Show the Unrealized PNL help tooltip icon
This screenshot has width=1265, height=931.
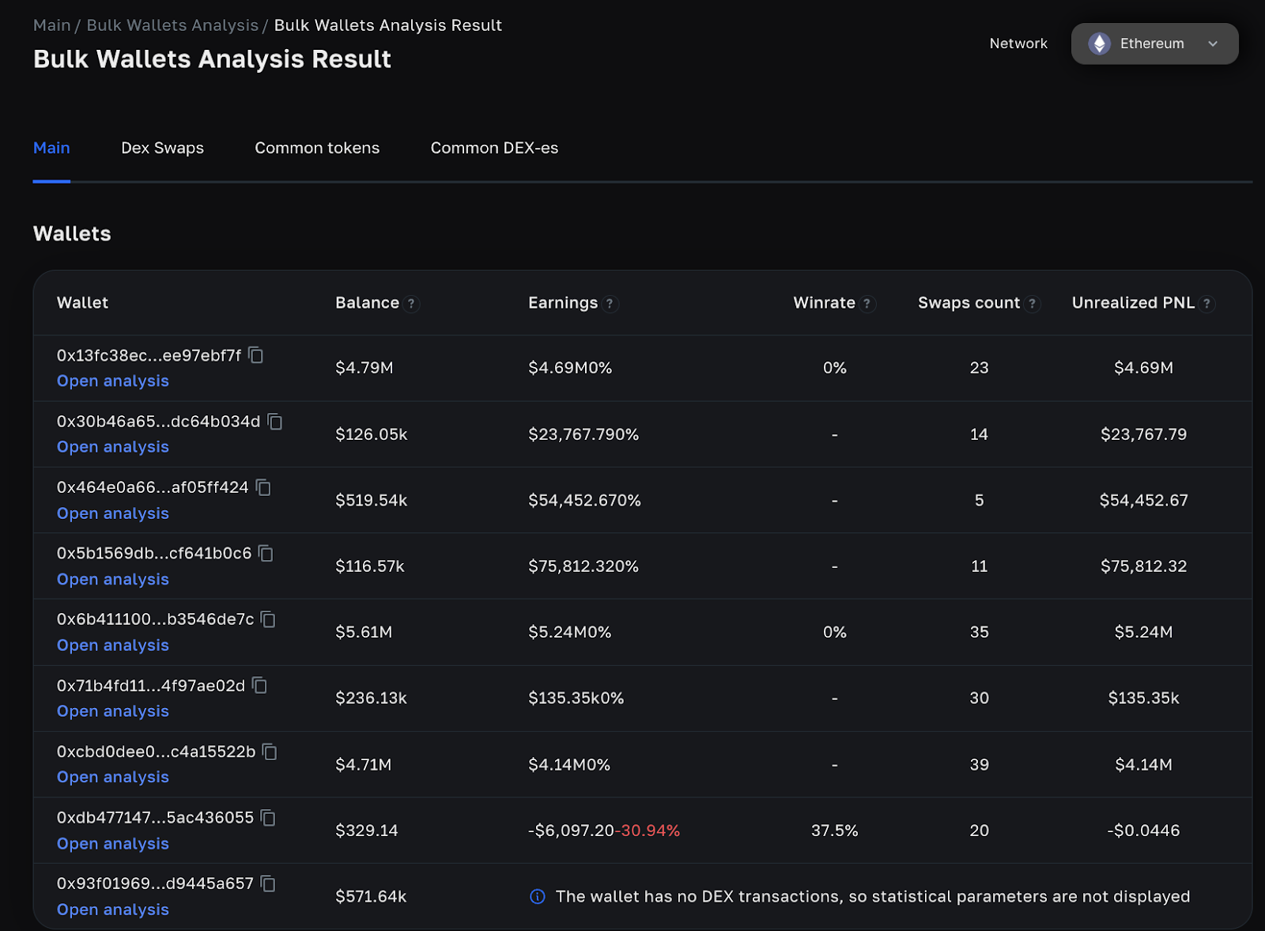tap(1206, 304)
